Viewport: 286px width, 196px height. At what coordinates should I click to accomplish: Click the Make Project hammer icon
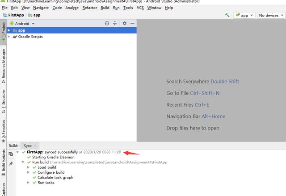227,15
